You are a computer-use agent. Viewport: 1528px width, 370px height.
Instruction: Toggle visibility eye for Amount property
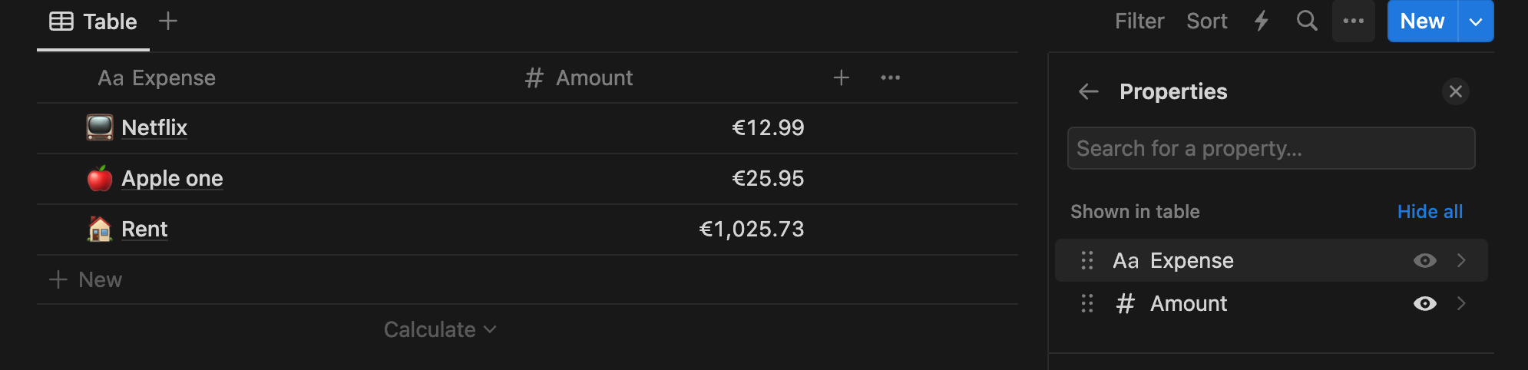(1425, 304)
